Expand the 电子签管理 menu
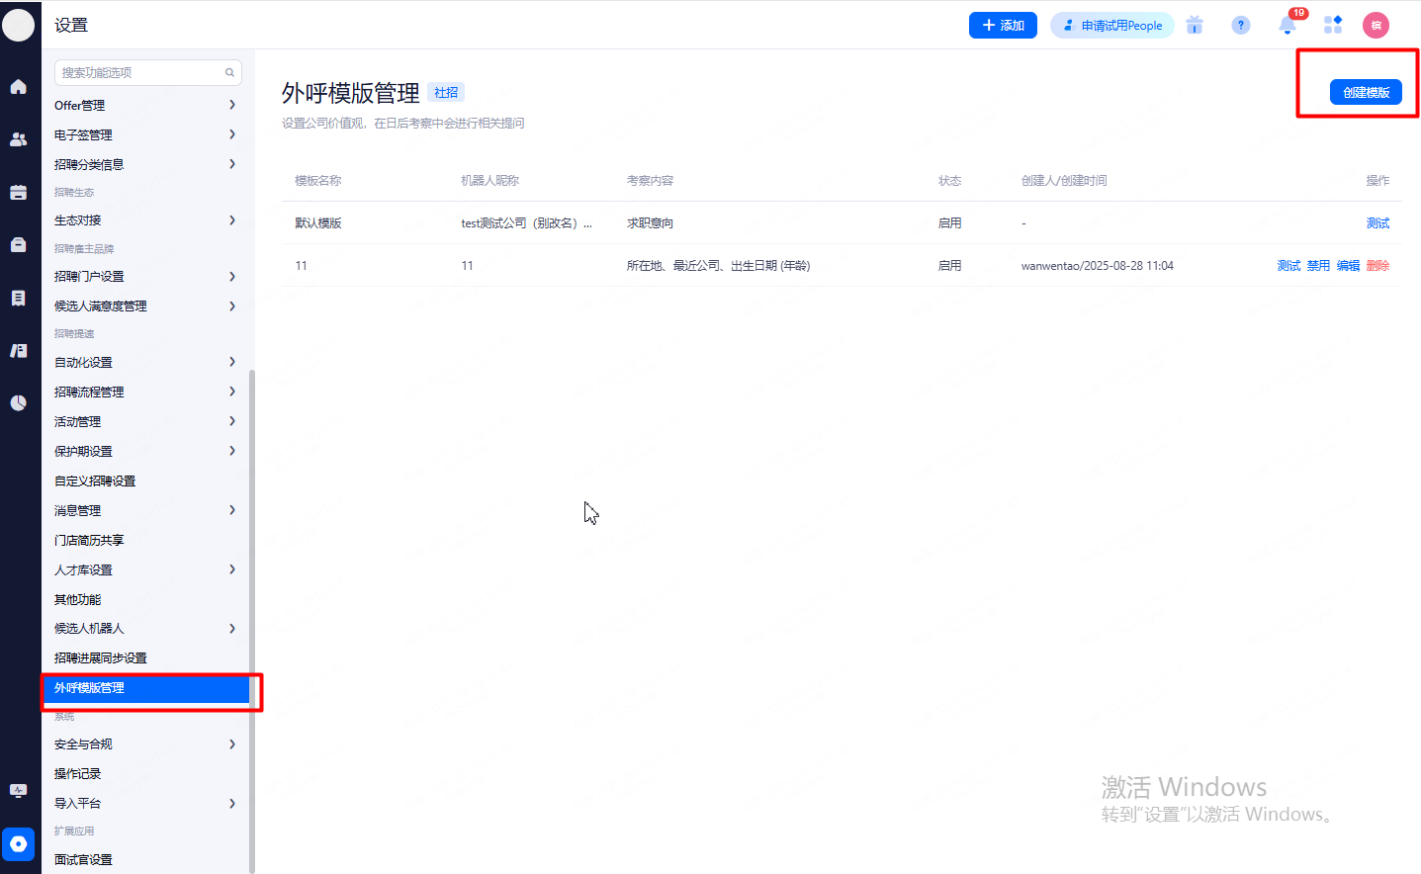The width and height of the screenshot is (1421, 874). pyautogui.click(x=146, y=134)
